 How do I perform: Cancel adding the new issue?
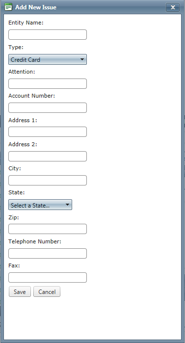pos(47,291)
